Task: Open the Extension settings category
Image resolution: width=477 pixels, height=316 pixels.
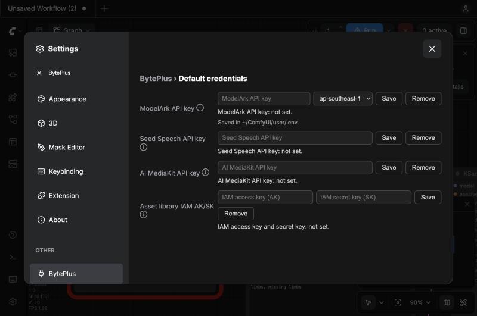Action: point(76,195)
